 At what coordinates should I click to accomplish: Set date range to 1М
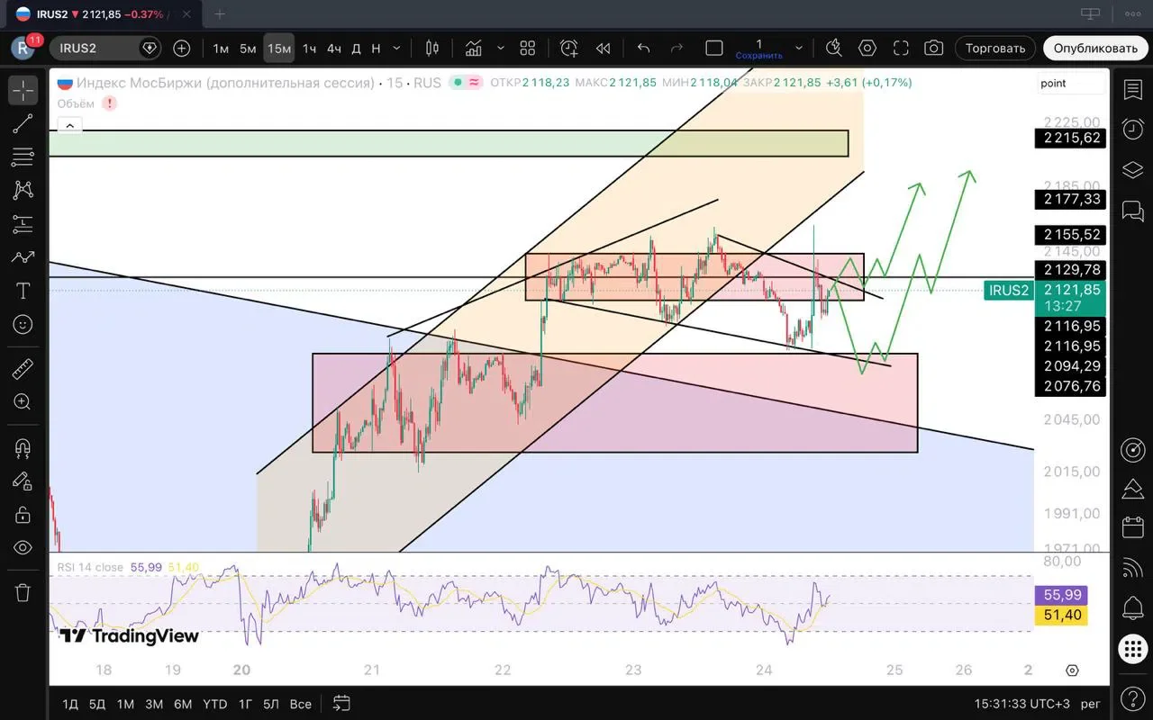tap(125, 704)
